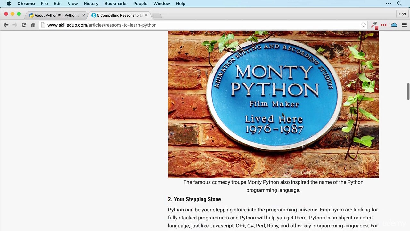Image resolution: width=410 pixels, height=231 pixels.
Task: Click the Rob profile button
Action: (x=402, y=14)
